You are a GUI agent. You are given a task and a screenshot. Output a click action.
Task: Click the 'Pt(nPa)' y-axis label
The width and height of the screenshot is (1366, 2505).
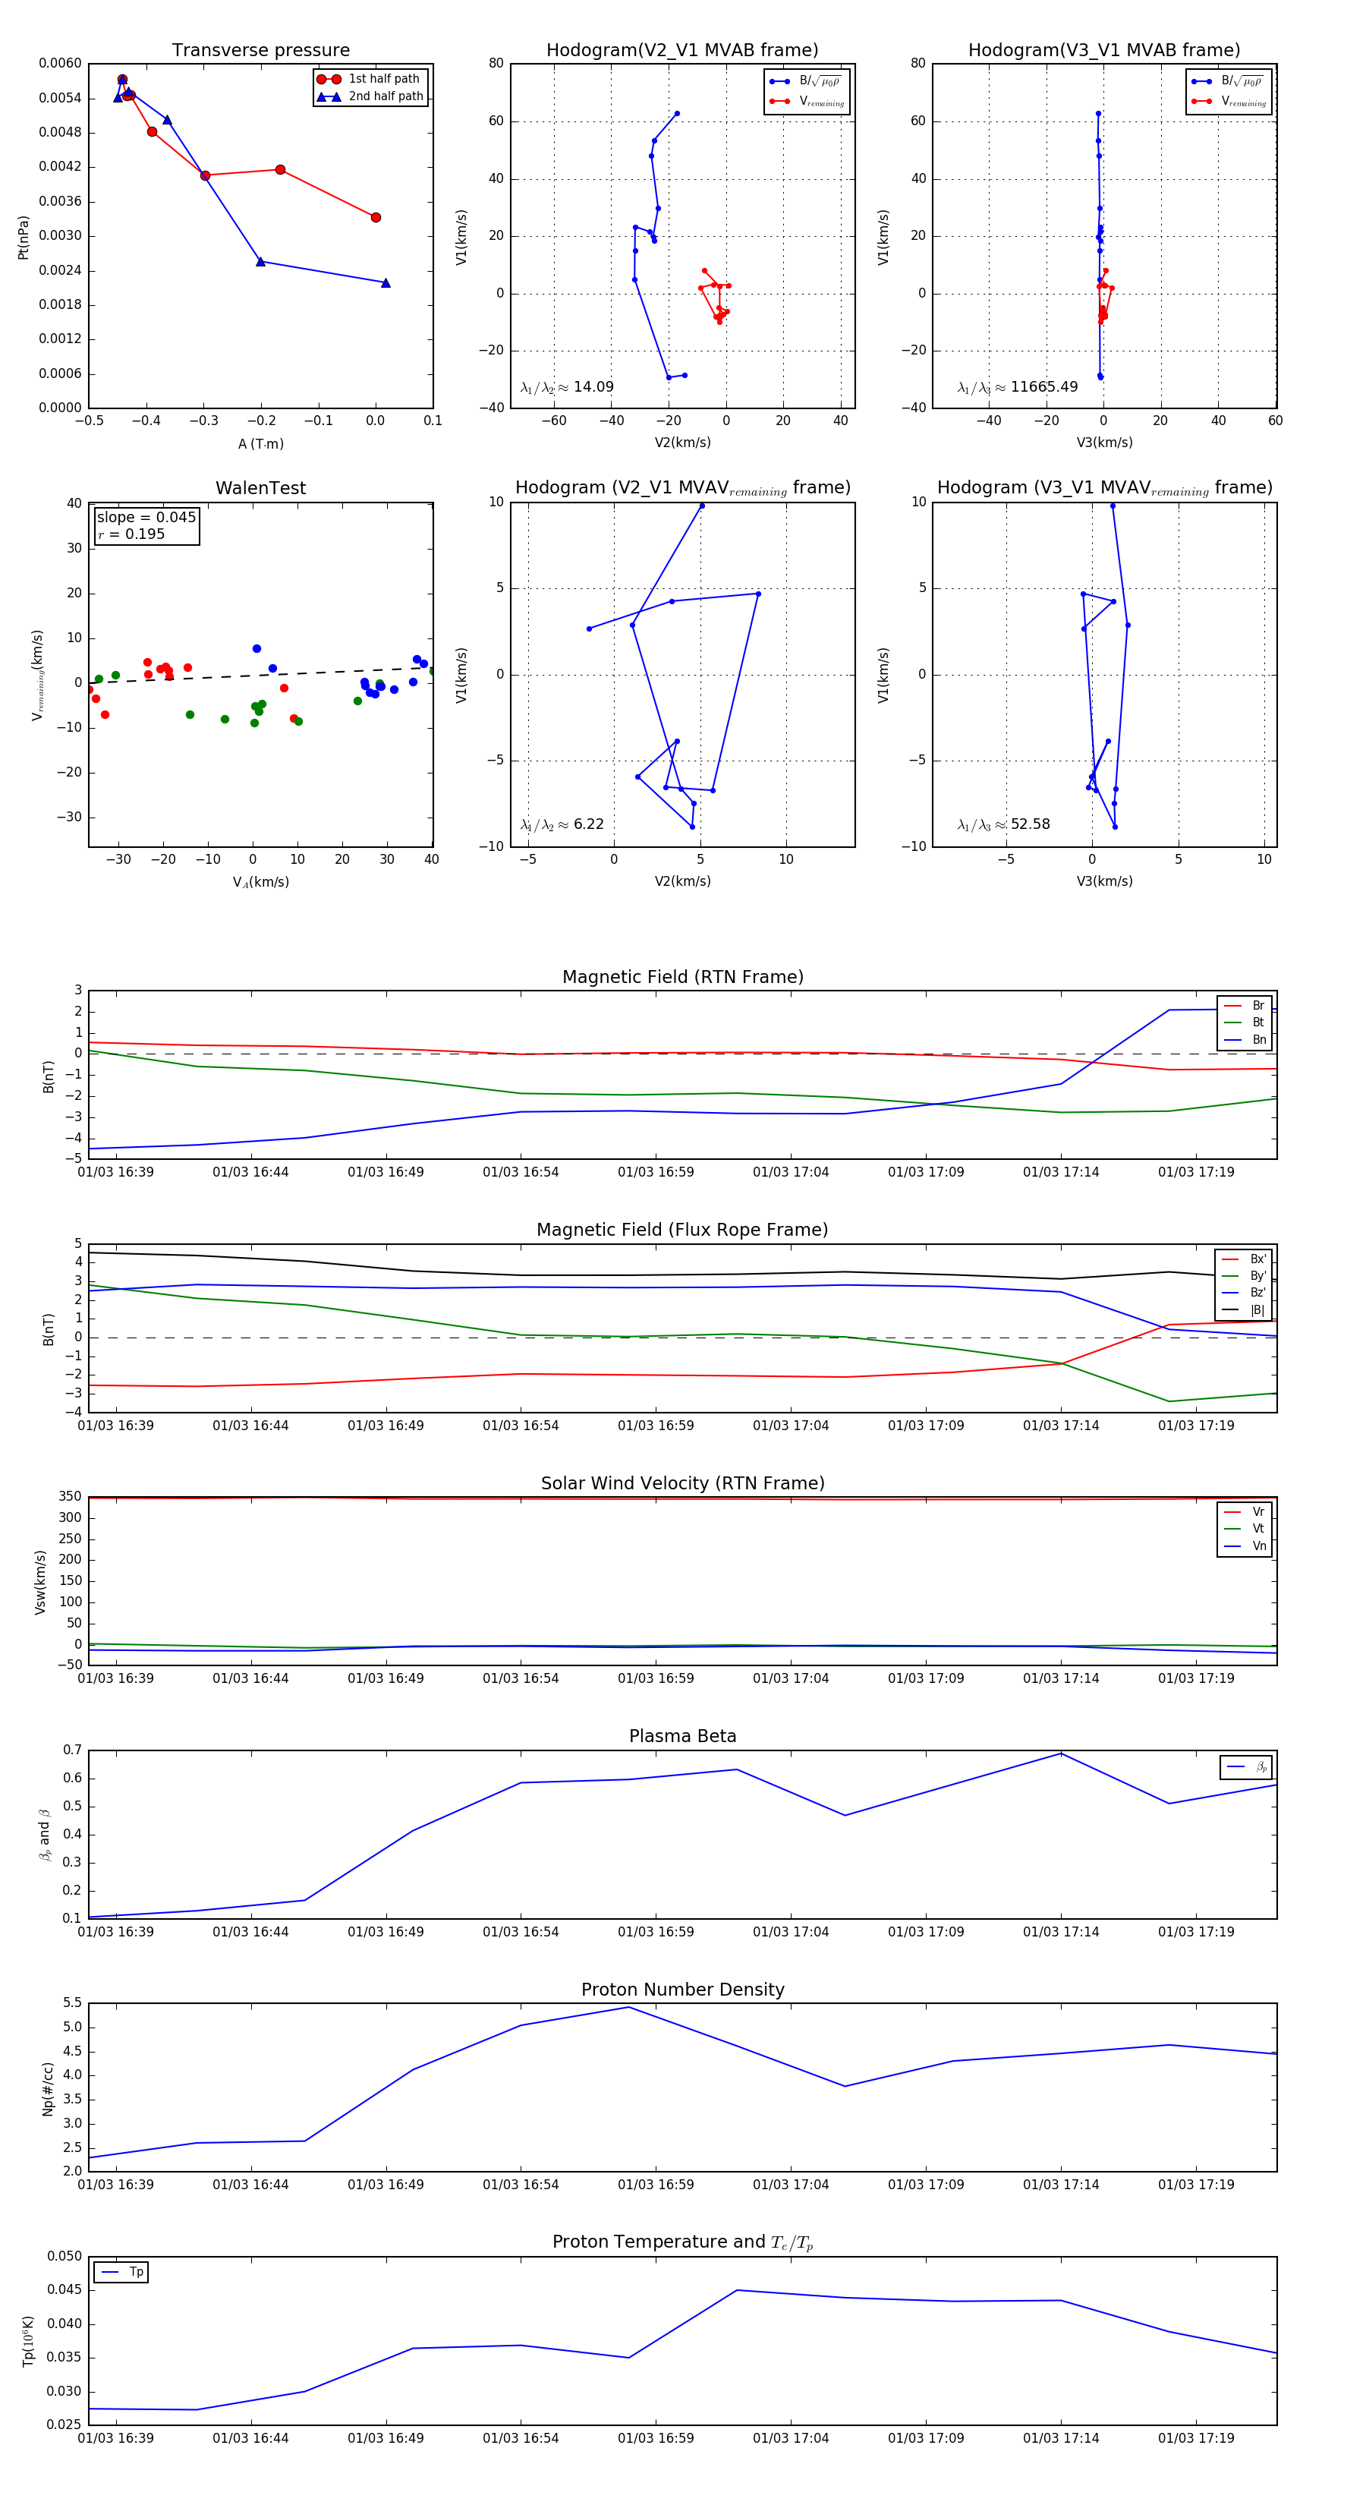click(24, 238)
